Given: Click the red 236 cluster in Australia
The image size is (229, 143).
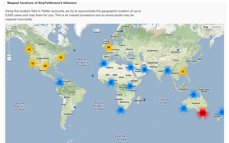Looking at the screenshot, I should (x=203, y=113).
